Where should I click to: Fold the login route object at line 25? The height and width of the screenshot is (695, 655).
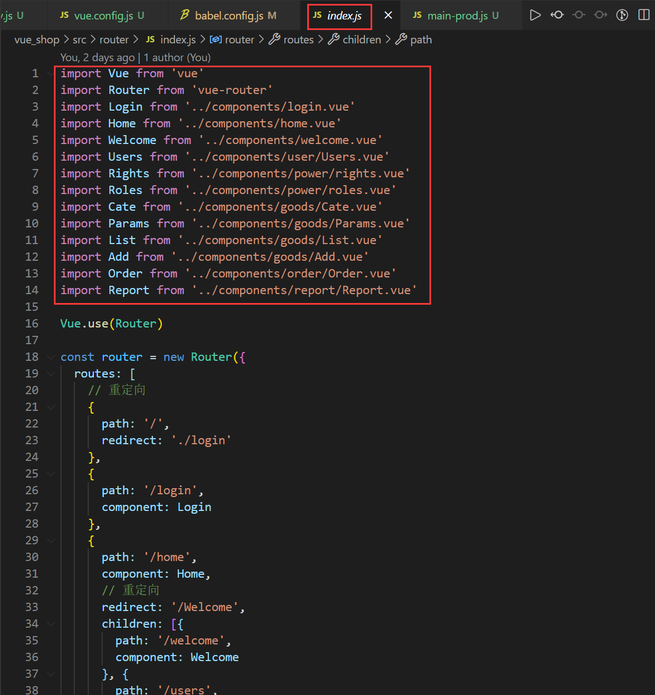[x=51, y=474]
